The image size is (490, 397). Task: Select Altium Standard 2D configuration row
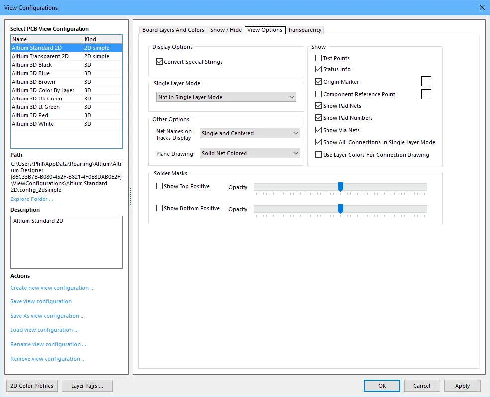pyautogui.click(x=67, y=48)
